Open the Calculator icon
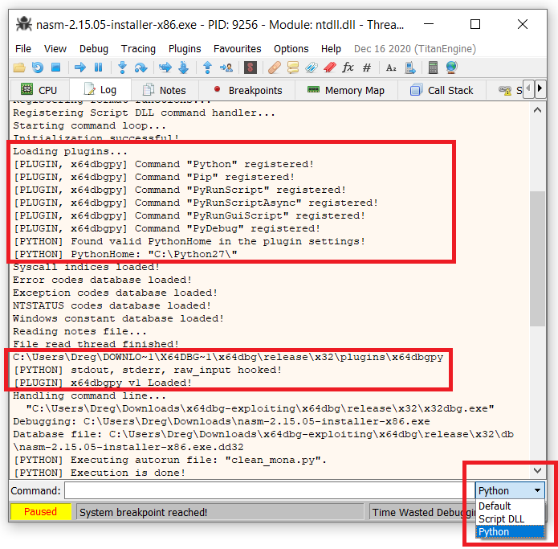Image resolution: width=558 pixels, height=549 pixels. pos(433,68)
